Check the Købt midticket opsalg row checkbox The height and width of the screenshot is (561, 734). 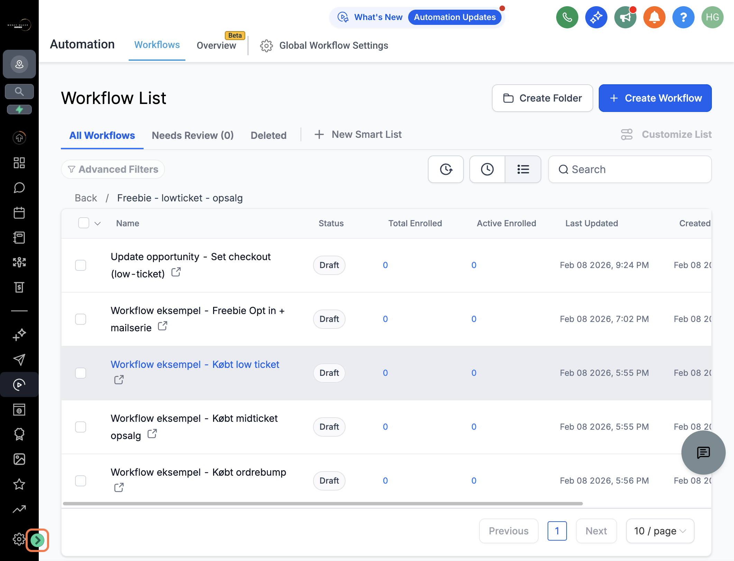(x=81, y=427)
